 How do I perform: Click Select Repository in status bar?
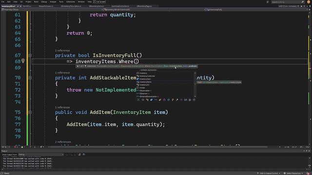tap(293, 174)
